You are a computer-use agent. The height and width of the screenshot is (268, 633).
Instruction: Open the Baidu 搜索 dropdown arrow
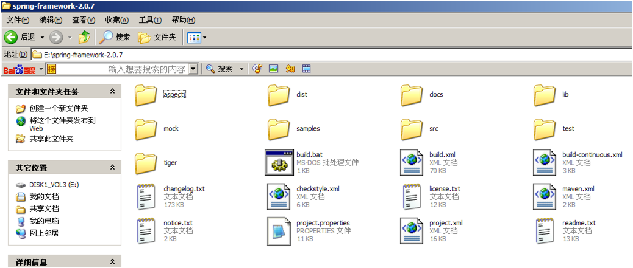coord(242,69)
